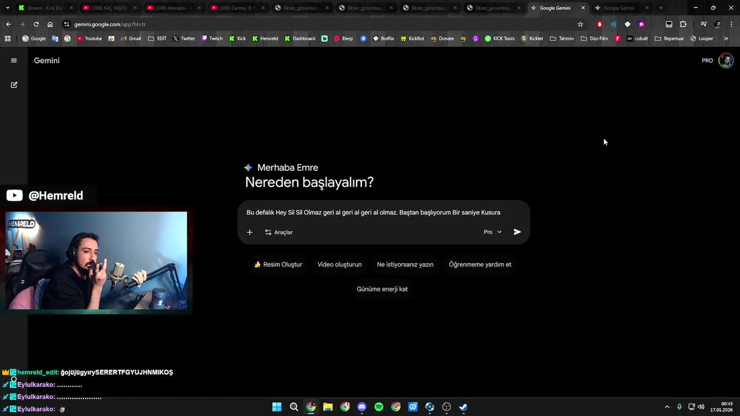Screen dimensions: 740x416
Task: Expand the EDİT bookmark folder
Action: click(157, 39)
